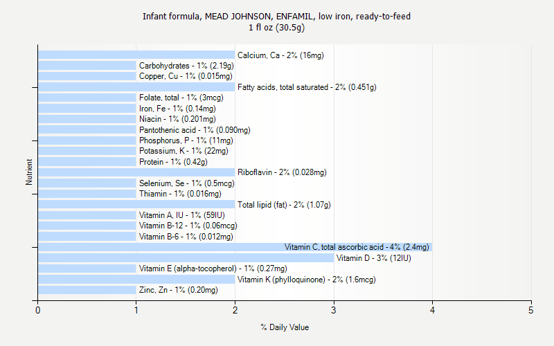Click the blue bar for Carbohydrates
The width and height of the screenshot is (554, 346).
(87, 66)
